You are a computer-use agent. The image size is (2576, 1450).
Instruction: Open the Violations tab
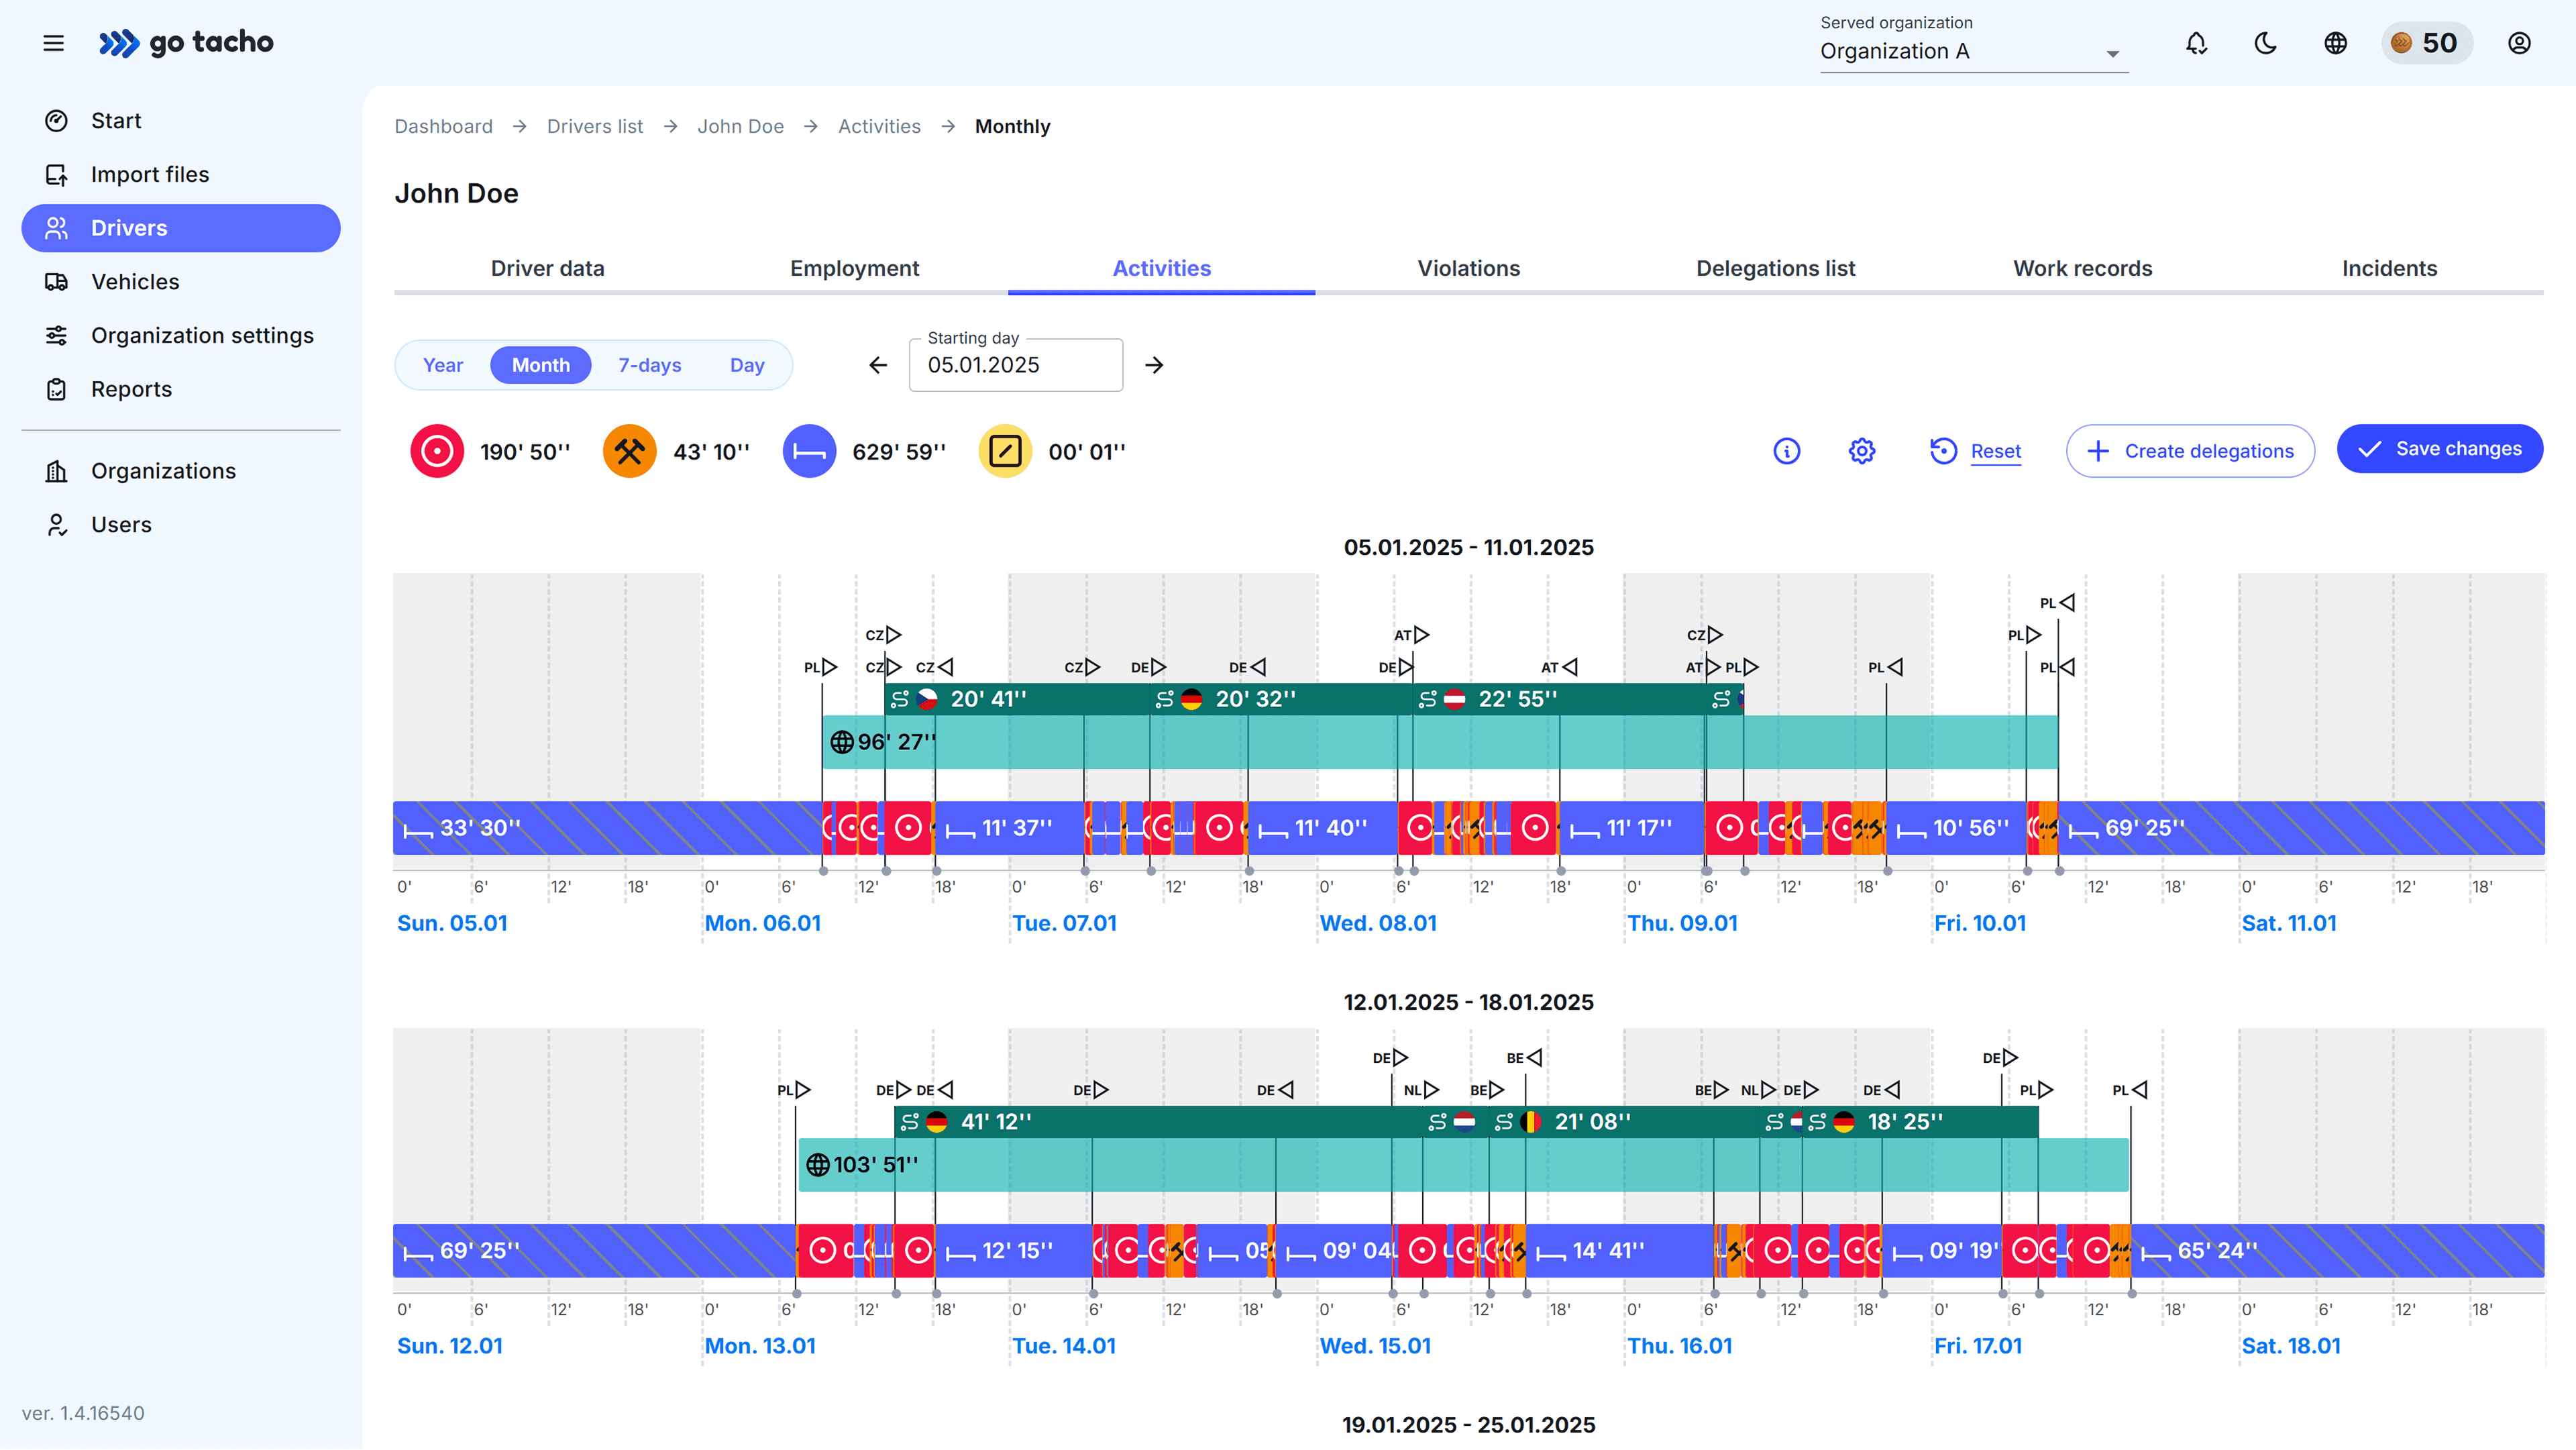1468,268
